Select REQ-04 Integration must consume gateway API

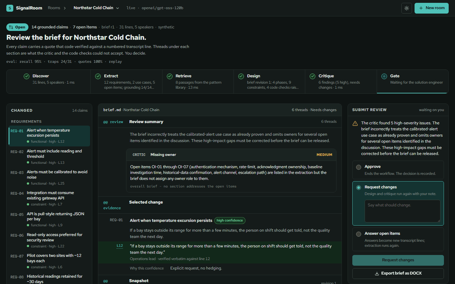pyautogui.click(x=49, y=198)
